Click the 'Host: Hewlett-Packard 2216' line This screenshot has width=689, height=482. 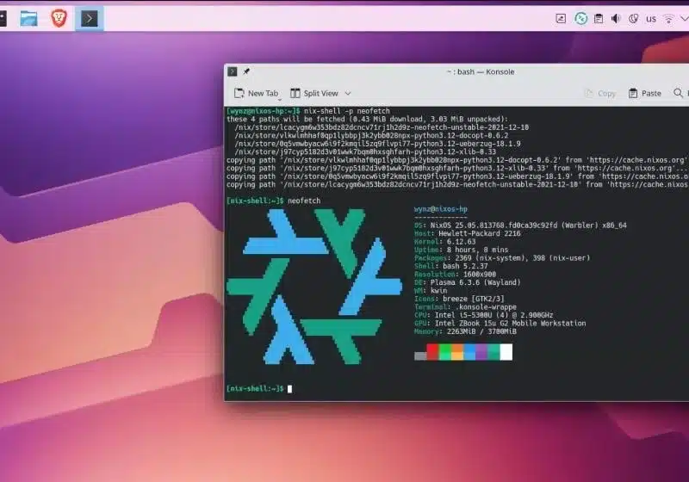(x=467, y=233)
